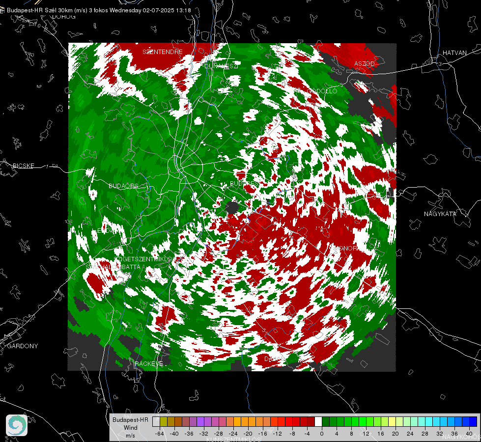Click the Wind label in the legend
Image resolution: width=481 pixels, height=442 pixels.
click(130, 428)
